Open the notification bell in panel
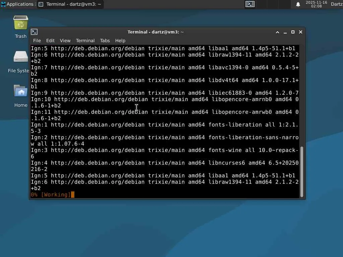This screenshot has height=257, width=343. click(298, 4)
